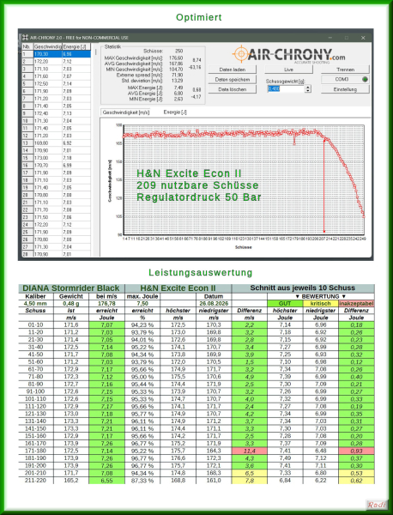The width and height of the screenshot is (393, 515).
Task: Click the yellow Differenz cell 6,5
Action: click(250, 473)
